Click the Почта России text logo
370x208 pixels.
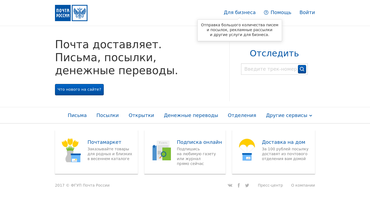[x=63, y=13]
